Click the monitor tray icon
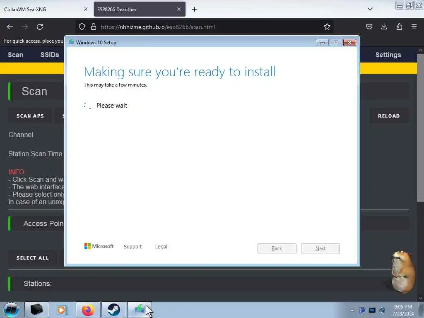The height and width of the screenshot is (318, 424). (372, 310)
